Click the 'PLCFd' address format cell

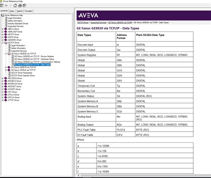pyautogui.click(x=125, y=129)
